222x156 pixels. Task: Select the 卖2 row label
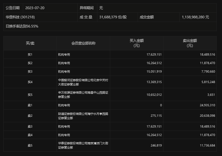pyautogui.click(x=30, y=116)
